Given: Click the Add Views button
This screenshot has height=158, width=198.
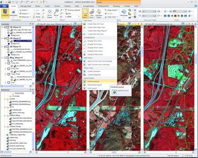Looking at the screenshot, I should click(x=85, y=13).
